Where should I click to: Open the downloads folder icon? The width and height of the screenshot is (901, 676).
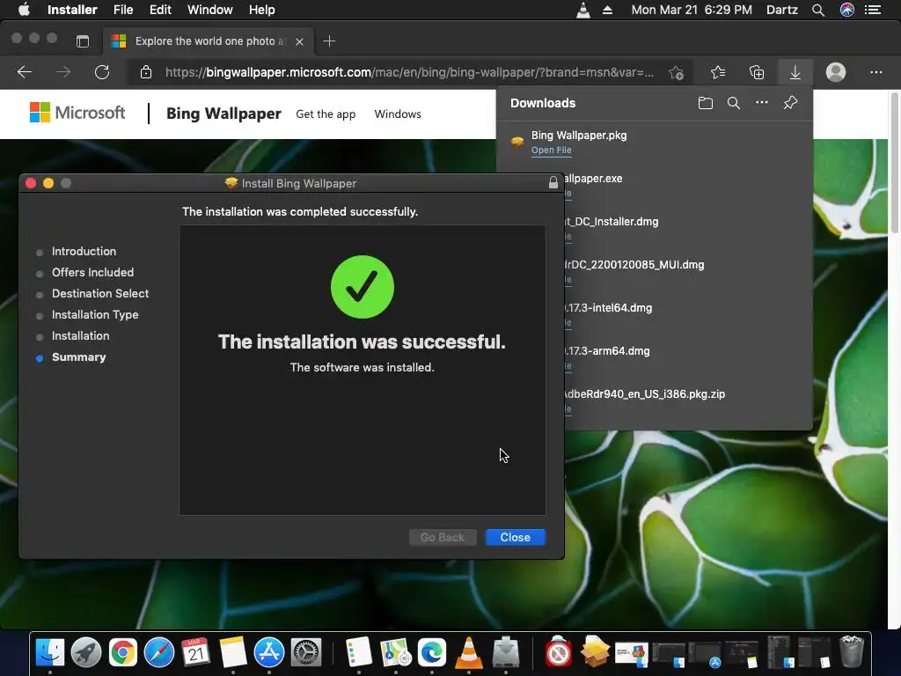click(705, 103)
